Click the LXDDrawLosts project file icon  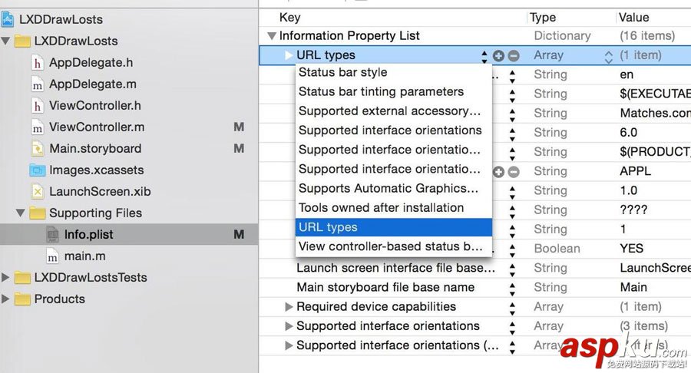(x=8, y=19)
